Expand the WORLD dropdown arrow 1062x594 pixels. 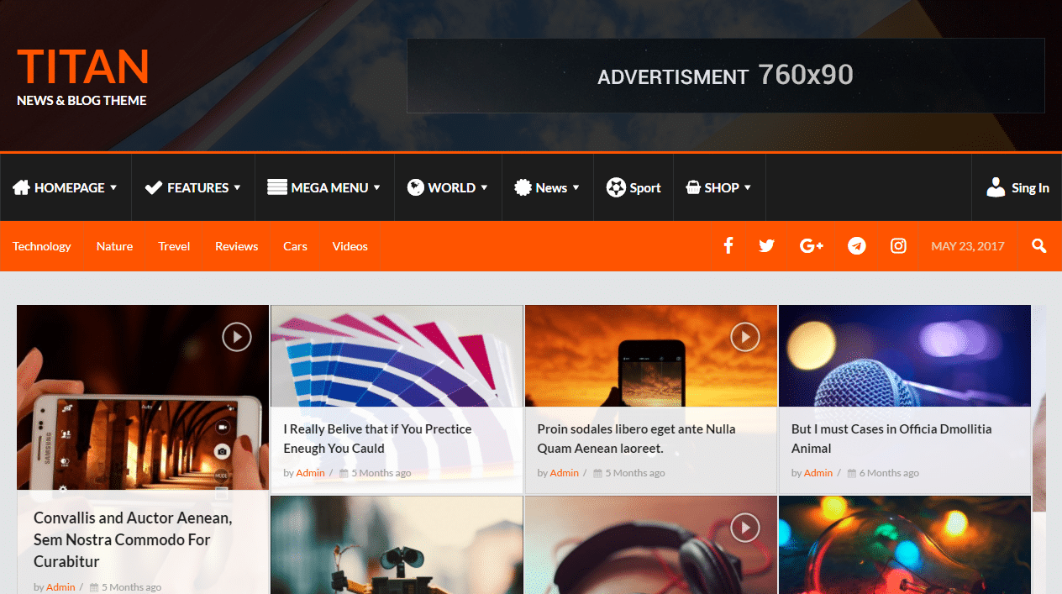tap(484, 188)
